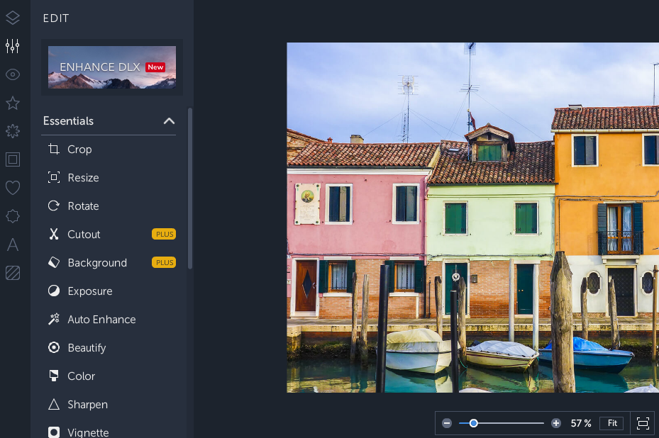Screen dimensions: 659x438
Task: Open the Layers panel icon
Action: tap(13, 18)
